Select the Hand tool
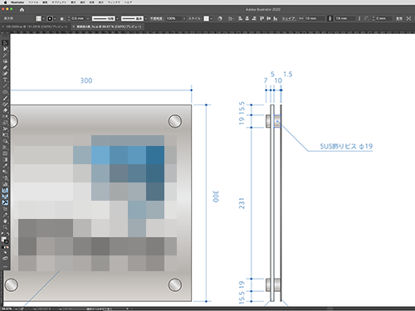 click(x=5, y=221)
